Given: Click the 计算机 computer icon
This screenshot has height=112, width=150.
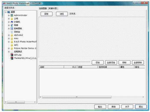Looking at the screenshot, I should [x=12, y=22].
